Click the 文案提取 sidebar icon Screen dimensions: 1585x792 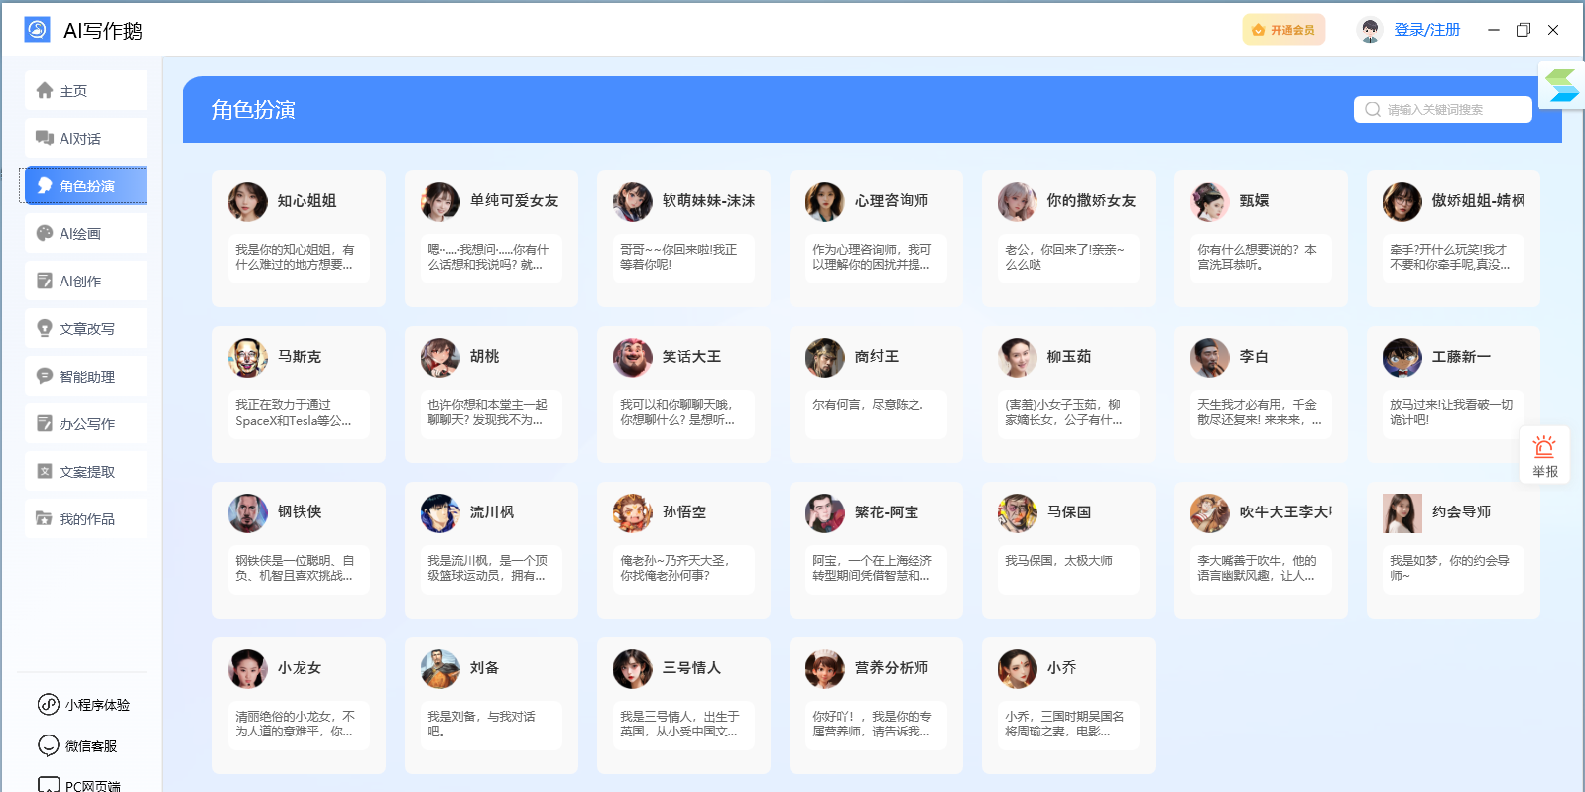(45, 472)
